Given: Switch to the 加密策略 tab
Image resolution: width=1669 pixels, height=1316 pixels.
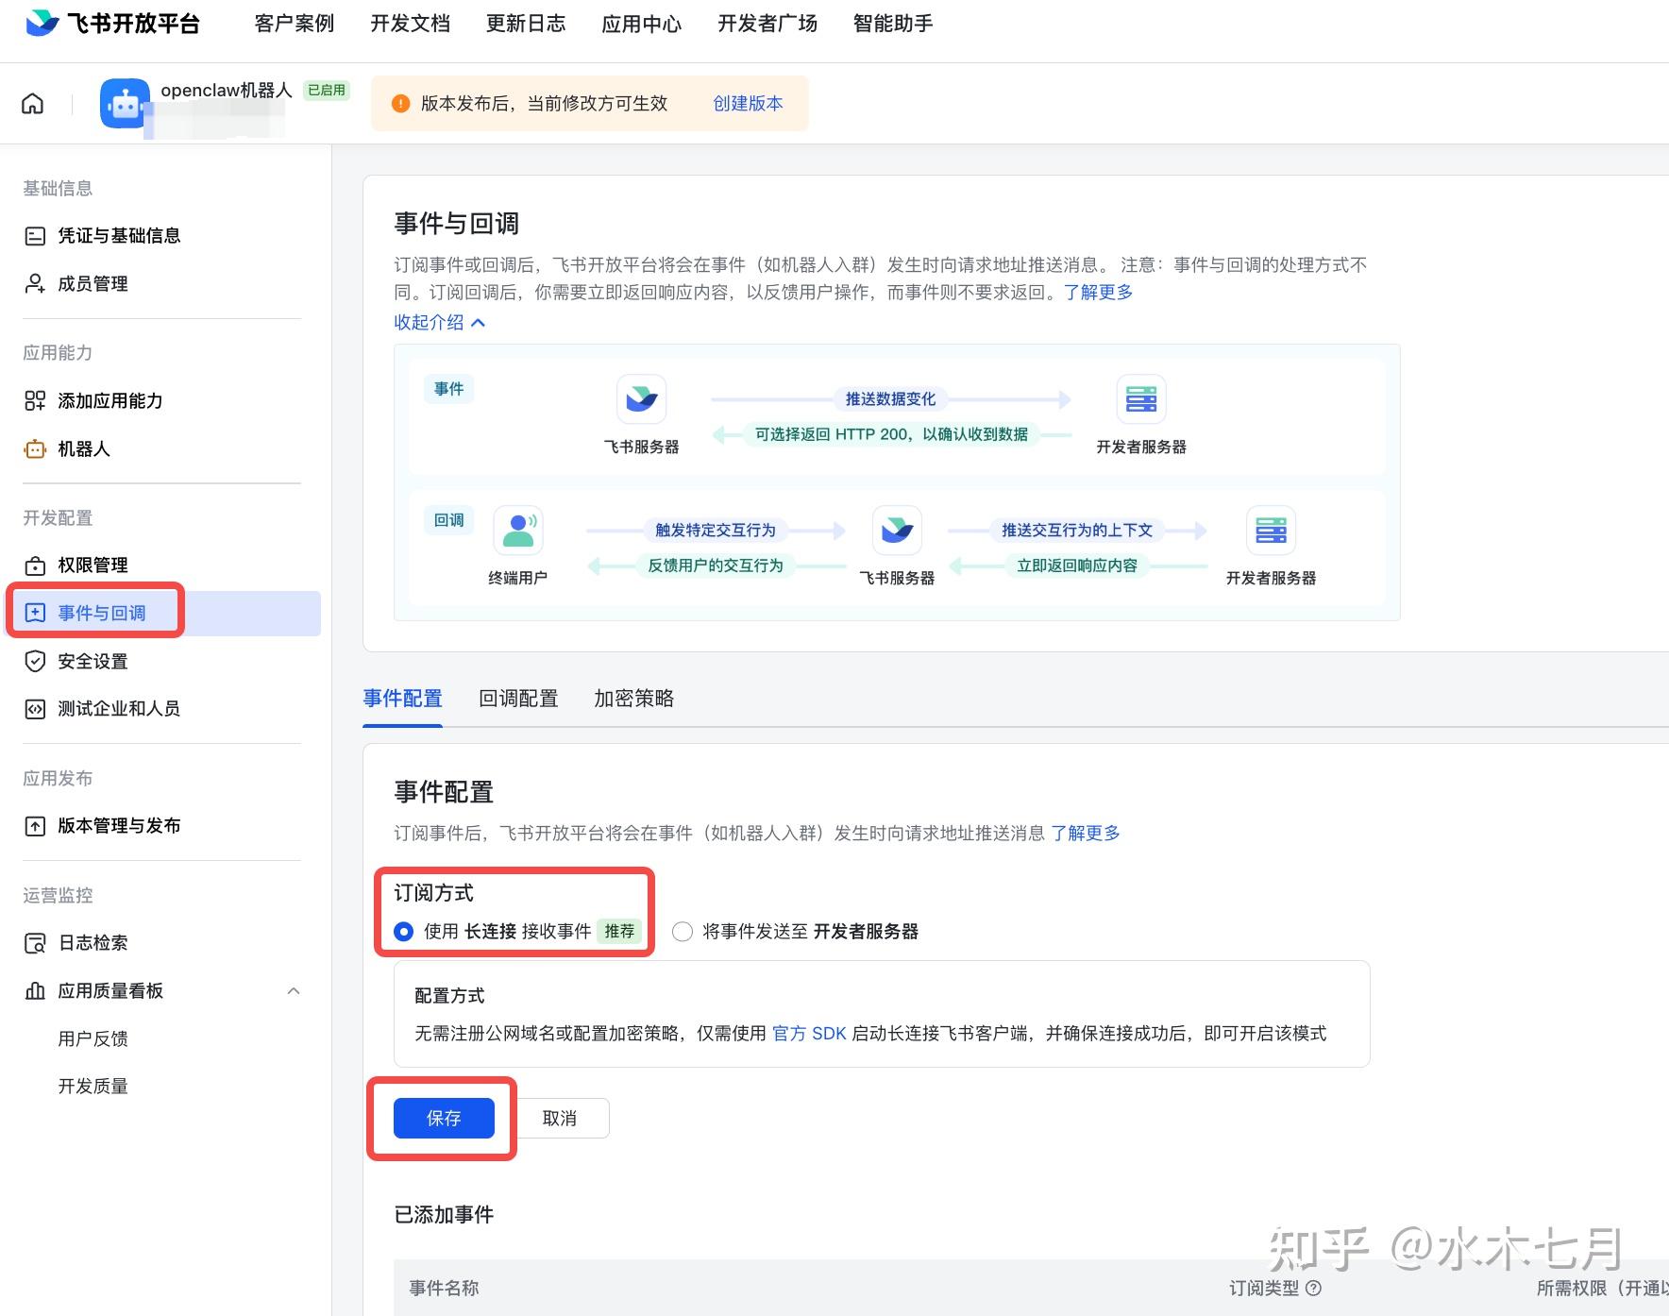Looking at the screenshot, I should (634, 699).
